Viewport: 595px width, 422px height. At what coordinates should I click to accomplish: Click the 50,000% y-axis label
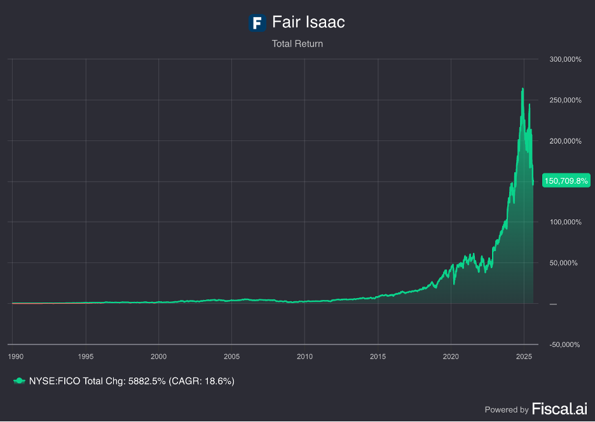[563, 263]
